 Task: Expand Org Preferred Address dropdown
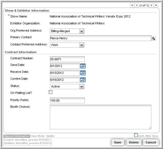tap(81, 31)
